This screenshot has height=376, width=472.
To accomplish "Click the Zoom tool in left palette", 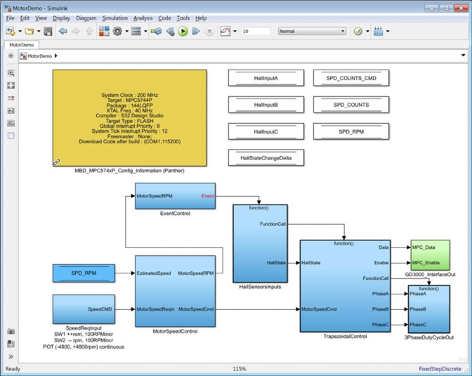I will click(11, 73).
